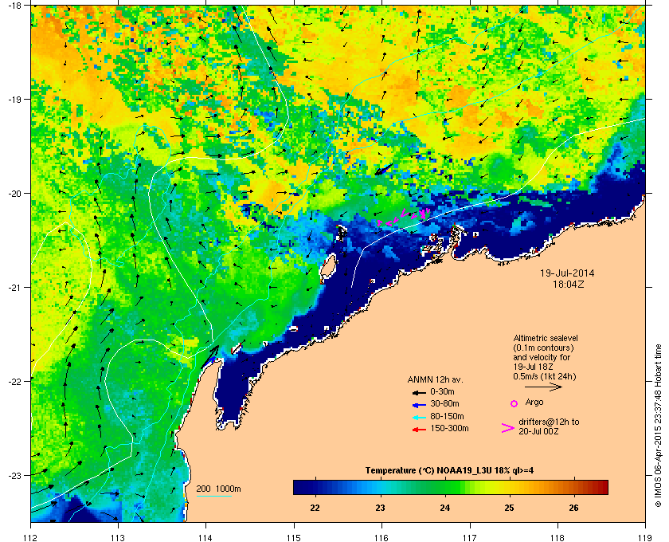Click the 18:04Z time label
The image size is (669, 542).
pos(569,284)
